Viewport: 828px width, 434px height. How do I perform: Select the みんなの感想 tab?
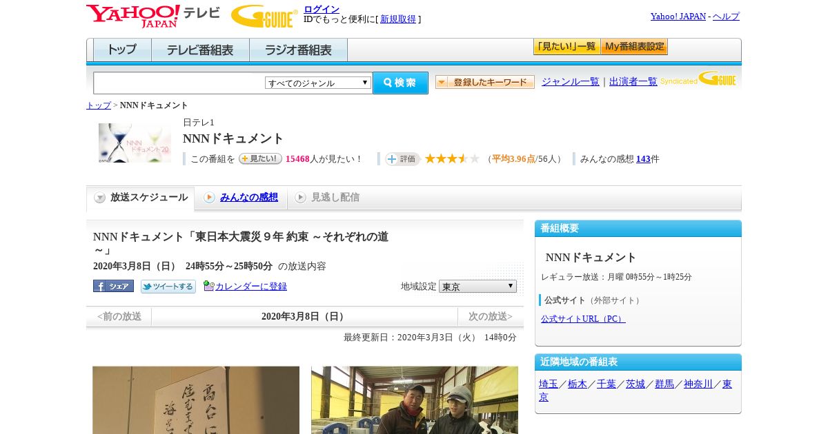click(x=249, y=197)
